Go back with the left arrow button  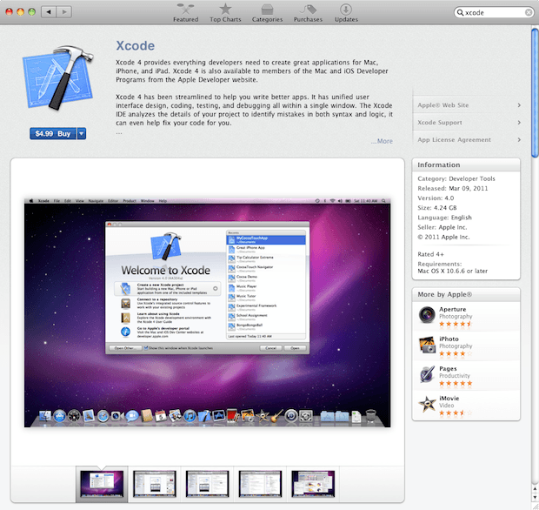point(47,12)
